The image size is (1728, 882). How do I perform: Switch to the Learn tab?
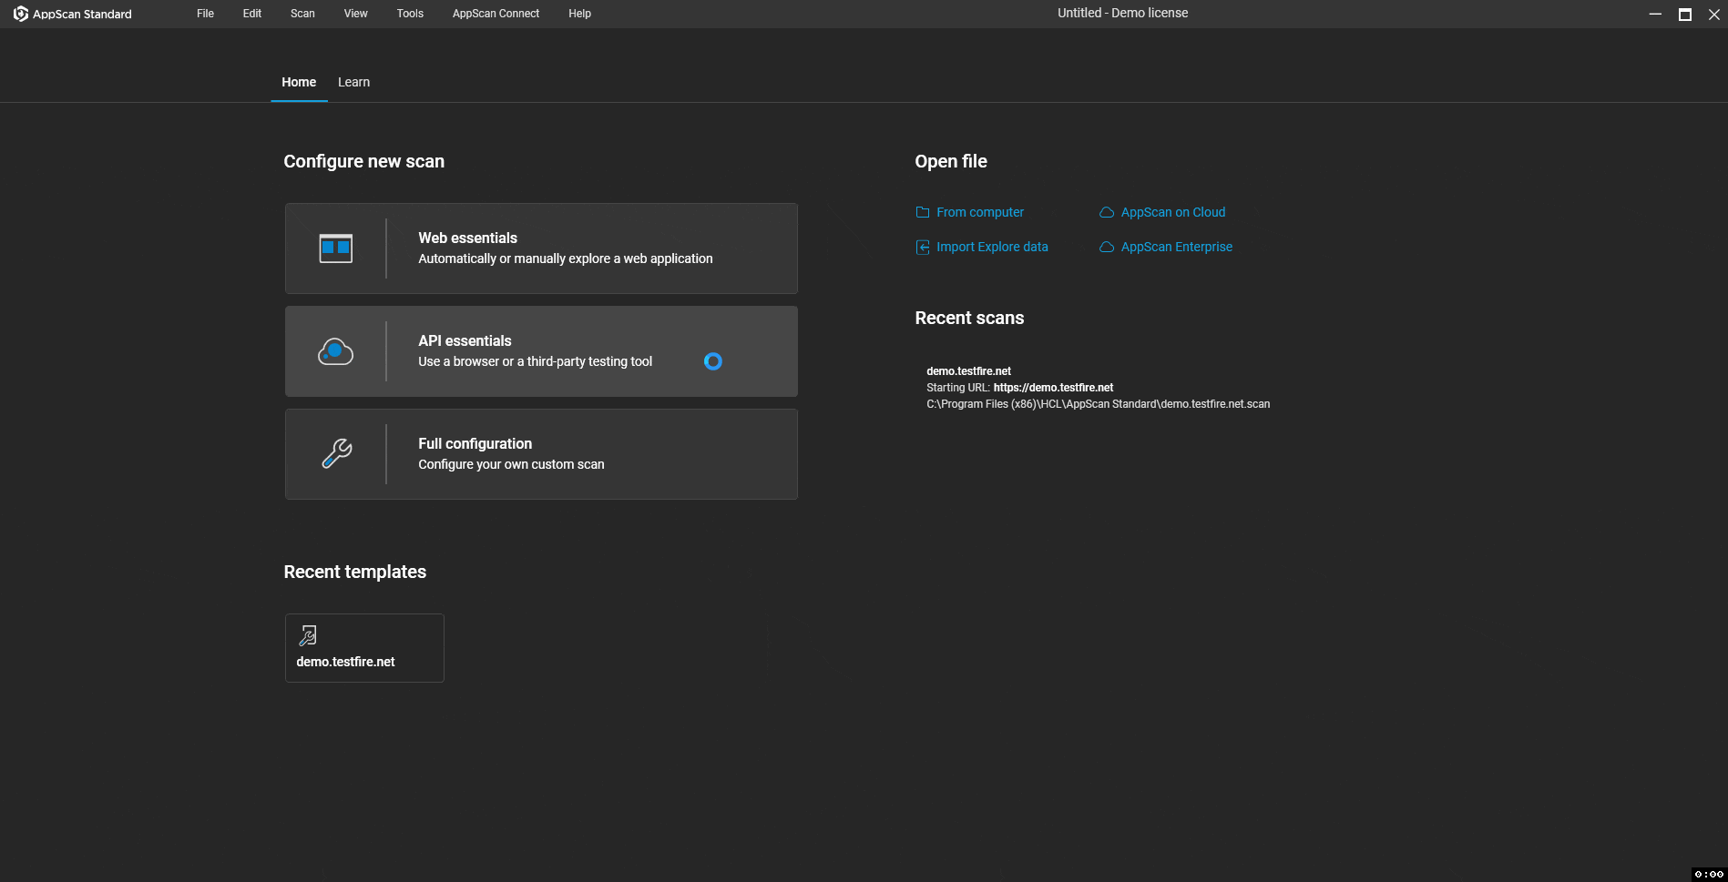(x=354, y=82)
